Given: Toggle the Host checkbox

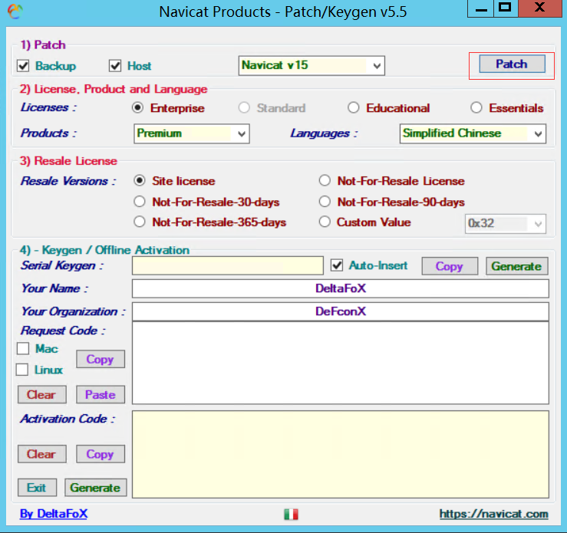Looking at the screenshot, I should click(115, 66).
